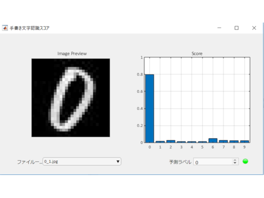Click the ファイル label text beside dropdown
Viewport: 264px width, 198px height.
click(29, 162)
